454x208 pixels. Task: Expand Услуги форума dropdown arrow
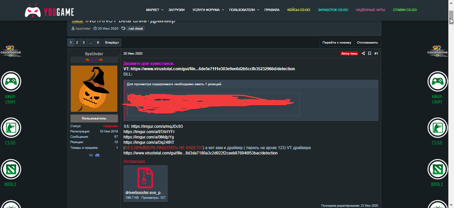[223, 10]
